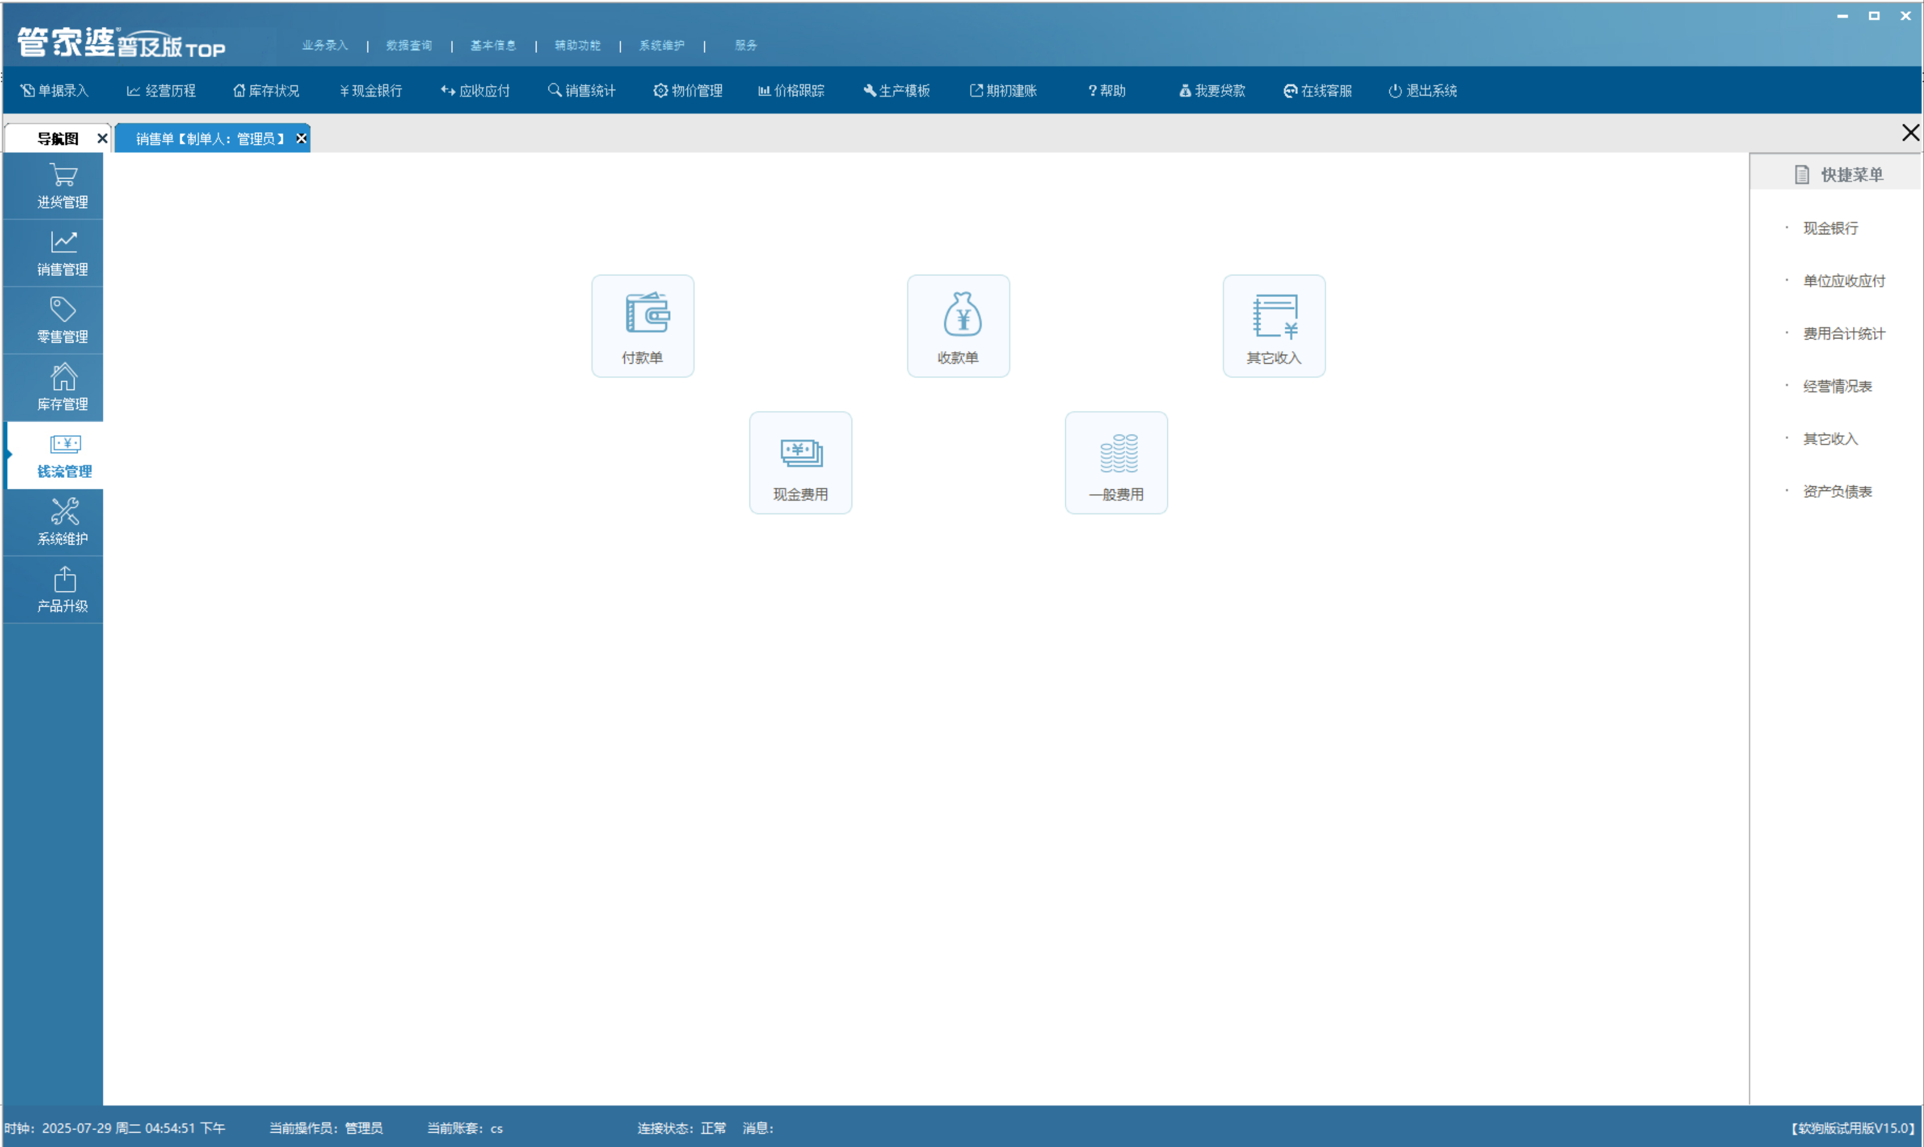Click 连接状态: 正常 in status bar
1924x1147 pixels.
coord(681,1128)
